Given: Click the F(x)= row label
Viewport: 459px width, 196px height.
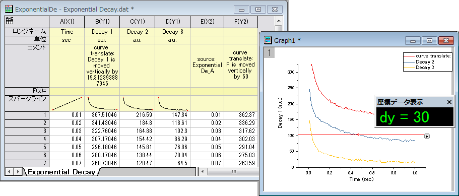Looking at the screenshot, I should point(27,91).
